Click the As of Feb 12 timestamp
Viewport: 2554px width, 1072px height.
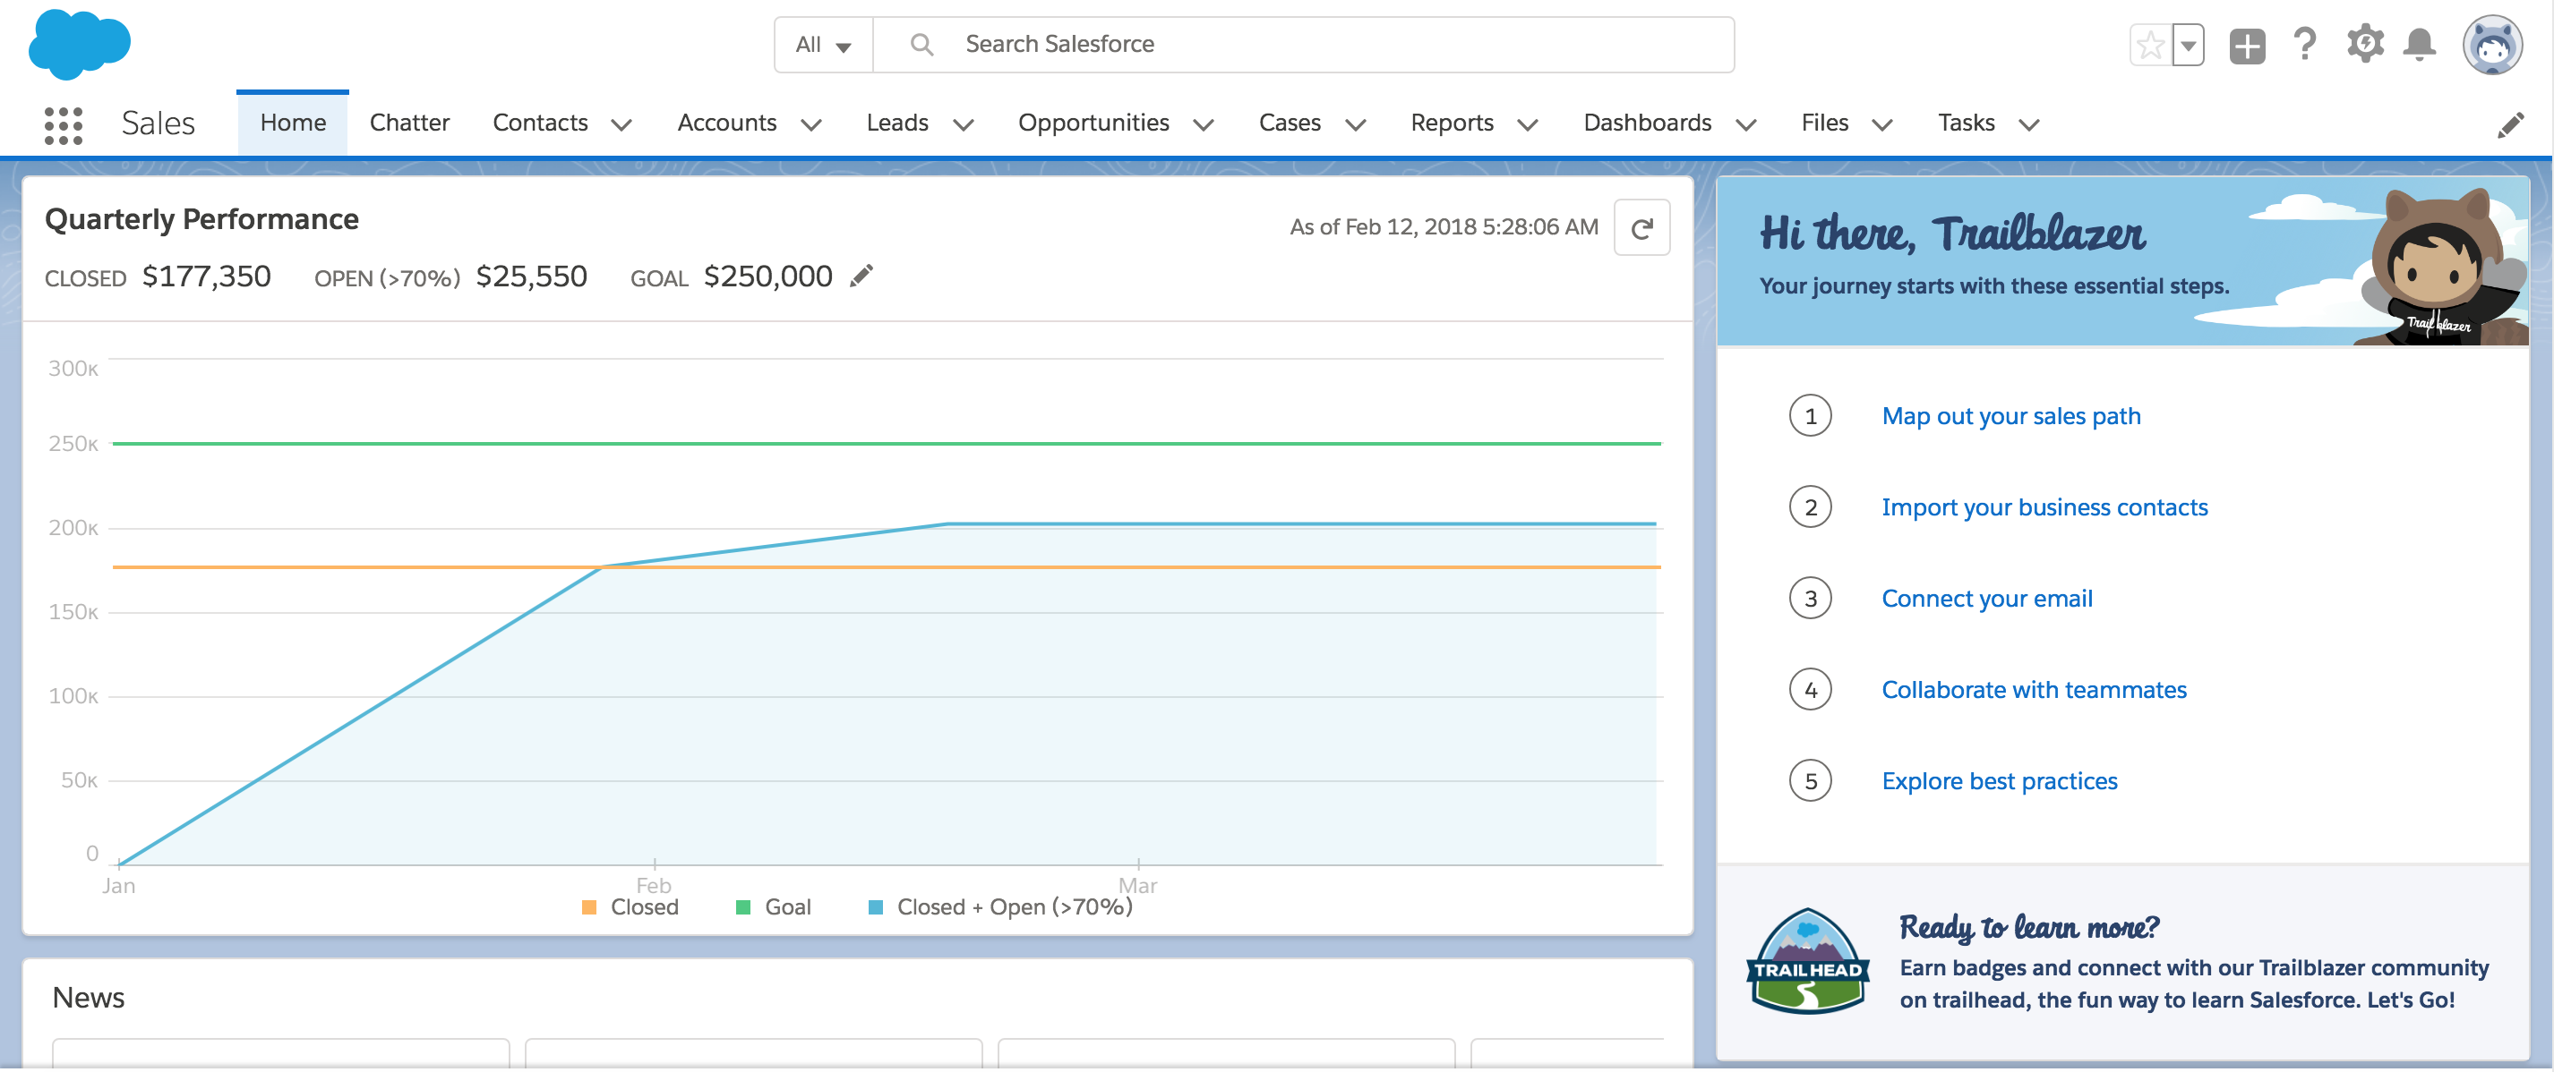[1444, 228]
